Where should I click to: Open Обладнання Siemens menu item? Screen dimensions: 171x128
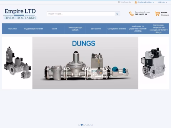click(117, 29)
